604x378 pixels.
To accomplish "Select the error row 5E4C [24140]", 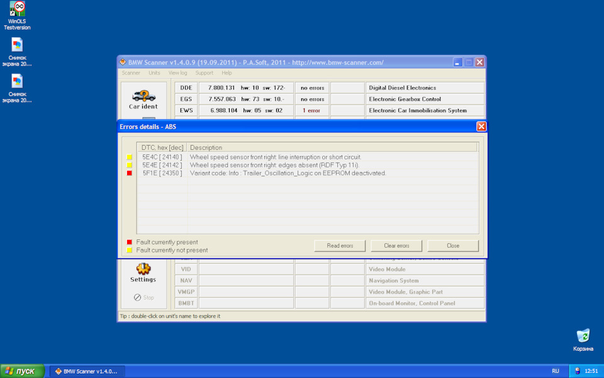I will coord(308,157).
